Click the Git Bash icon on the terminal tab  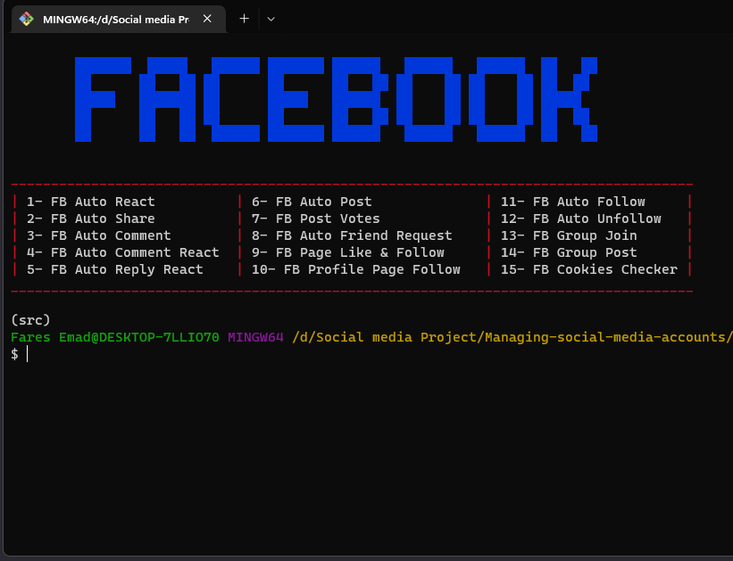[x=26, y=19]
